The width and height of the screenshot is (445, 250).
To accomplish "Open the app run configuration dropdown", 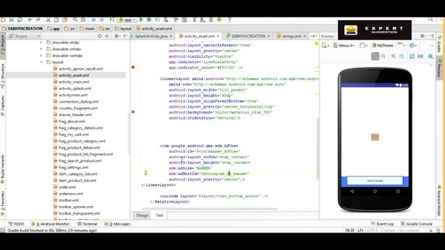I will click(127, 20).
